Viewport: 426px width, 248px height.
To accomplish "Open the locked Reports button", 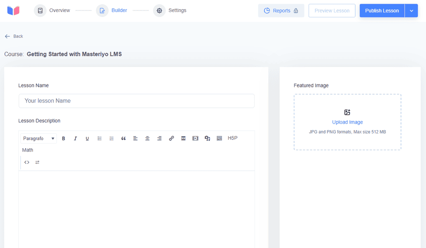I will [281, 10].
